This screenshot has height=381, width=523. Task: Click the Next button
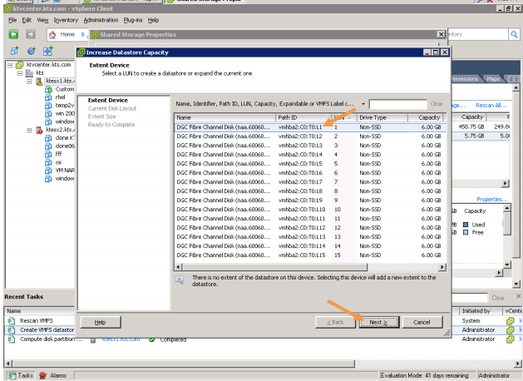pyautogui.click(x=378, y=322)
